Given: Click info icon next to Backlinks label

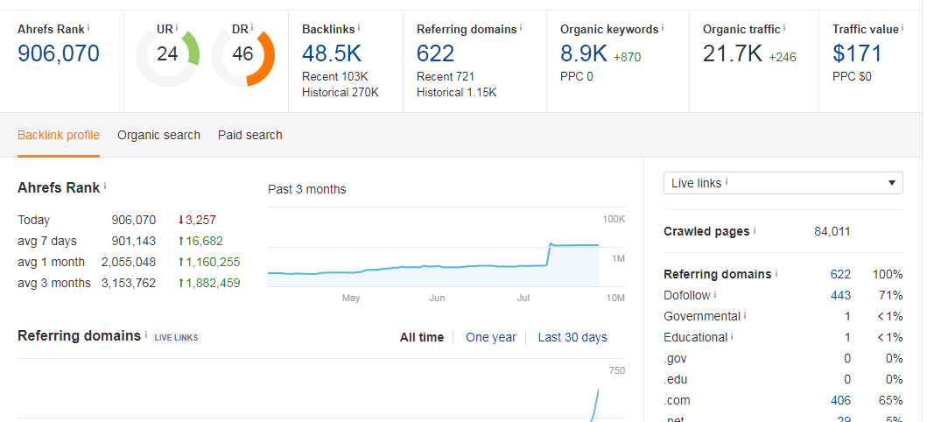Looking at the screenshot, I should [x=359, y=28].
